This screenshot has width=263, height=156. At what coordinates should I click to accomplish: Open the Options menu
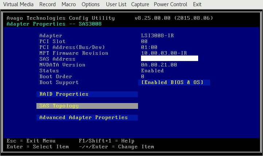point(91,4)
